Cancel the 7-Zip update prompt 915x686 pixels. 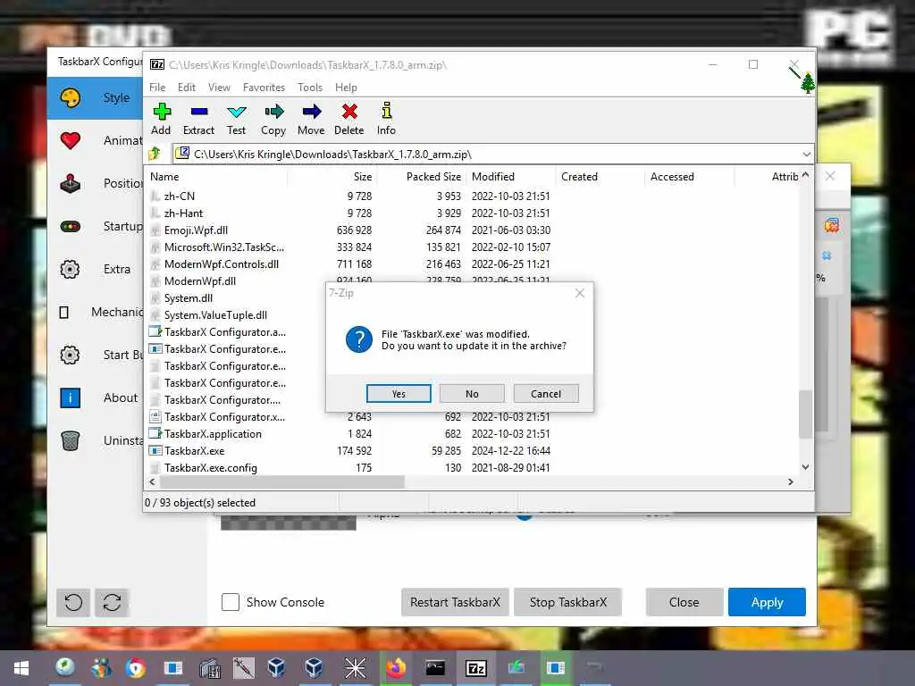point(546,394)
